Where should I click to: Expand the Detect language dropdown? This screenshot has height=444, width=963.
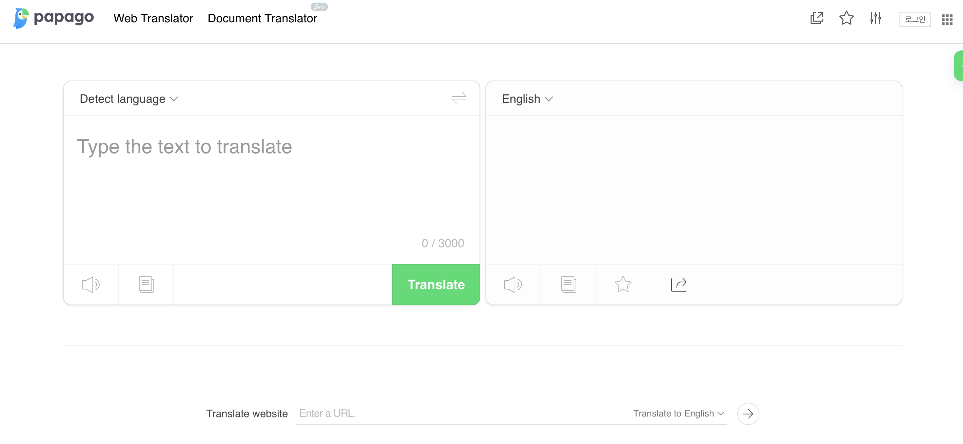(x=128, y=99)
